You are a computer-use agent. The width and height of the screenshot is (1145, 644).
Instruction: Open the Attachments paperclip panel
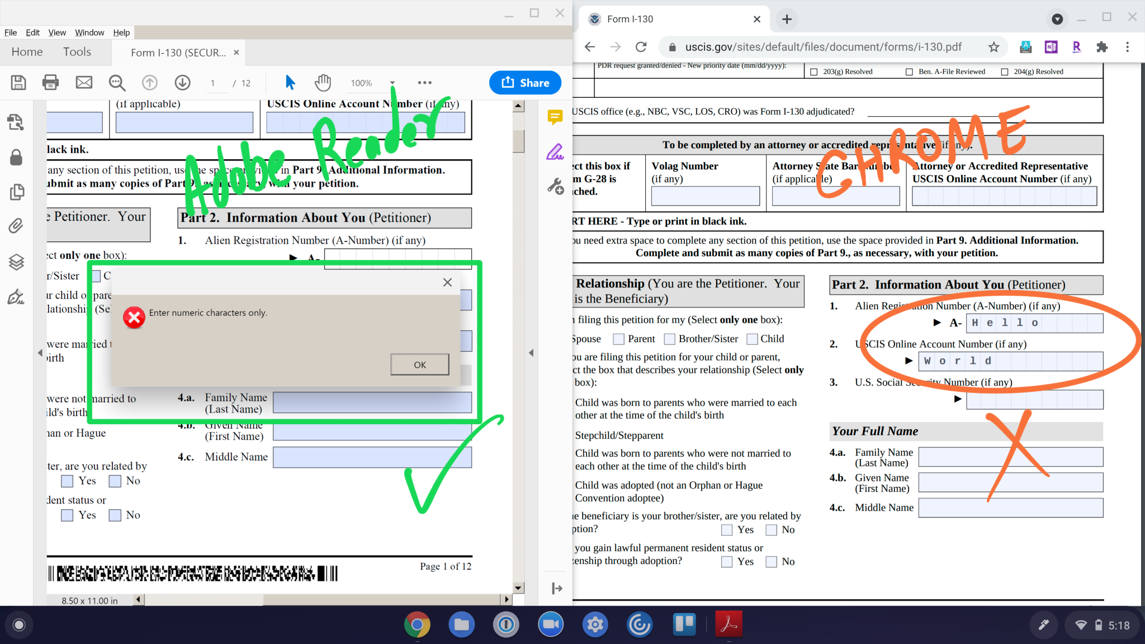tap(16, 226)
